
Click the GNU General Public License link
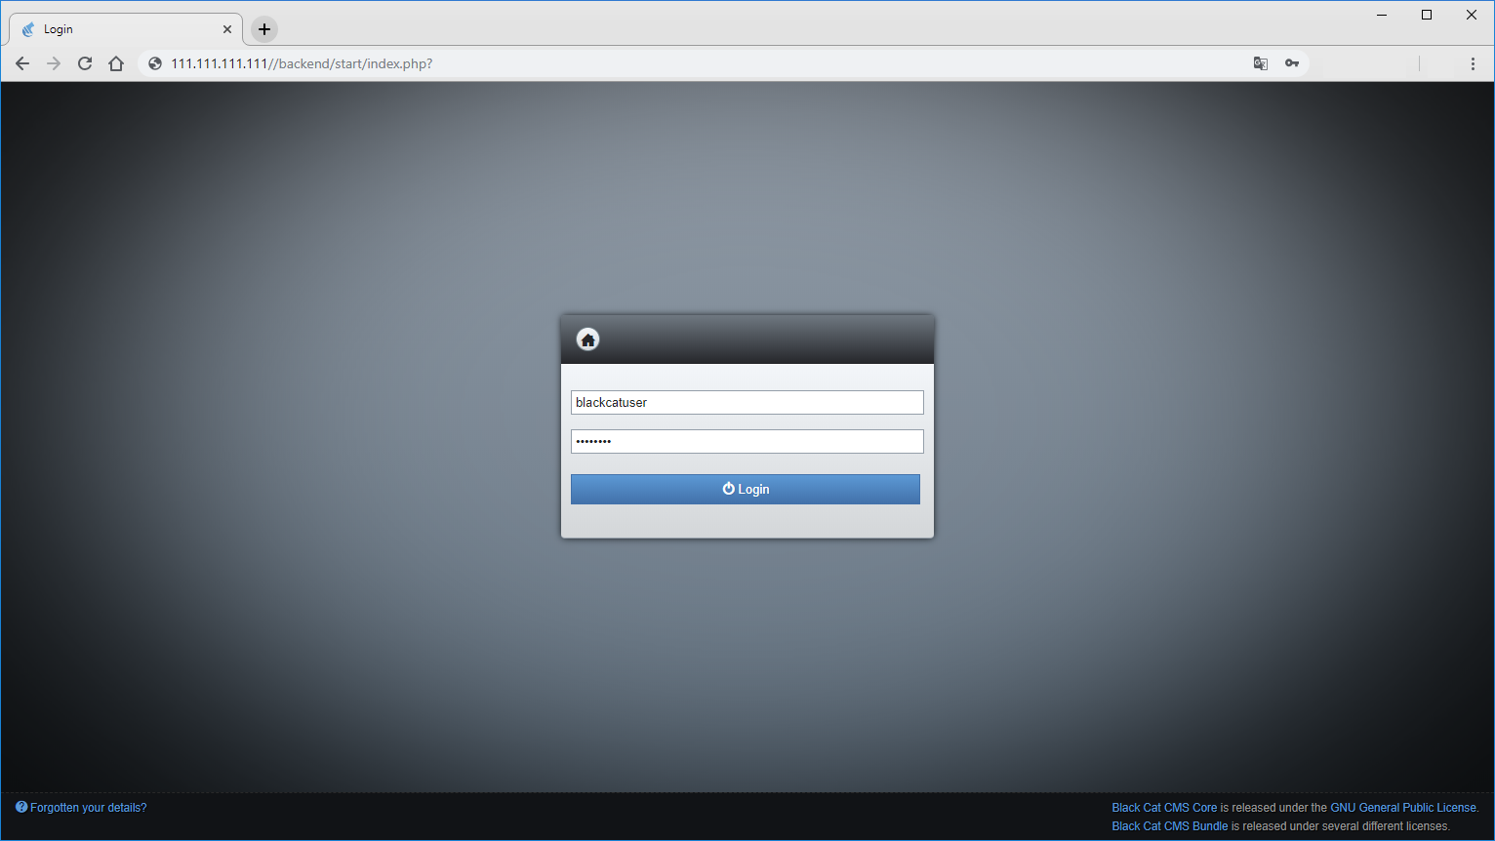[1402, 807]
